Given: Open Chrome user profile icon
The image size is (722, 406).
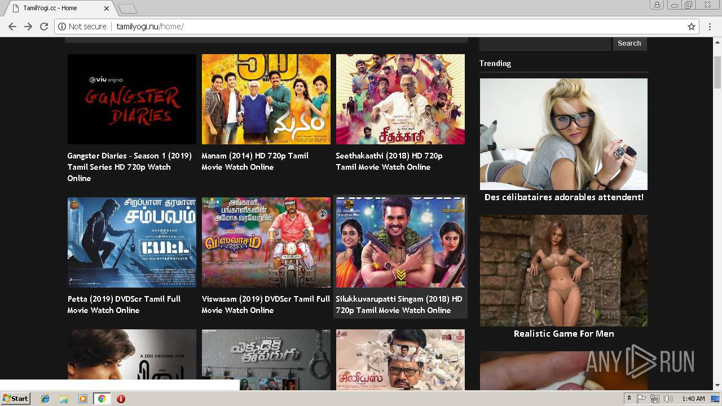Looking at the screenshot, I should [657, 5].
